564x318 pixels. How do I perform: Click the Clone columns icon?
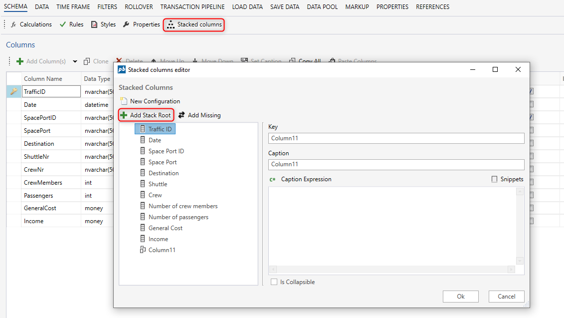pos(87,61)
